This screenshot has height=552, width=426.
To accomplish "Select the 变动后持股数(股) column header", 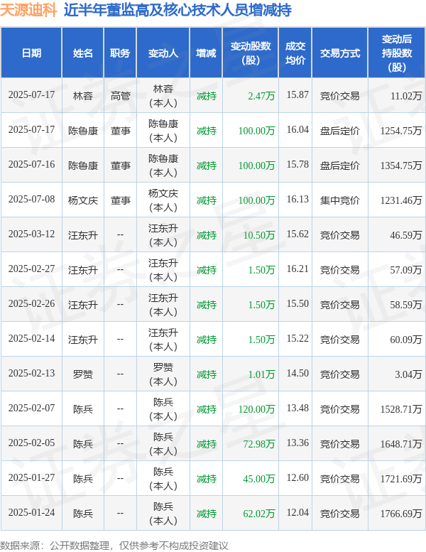I will [397, 53].
